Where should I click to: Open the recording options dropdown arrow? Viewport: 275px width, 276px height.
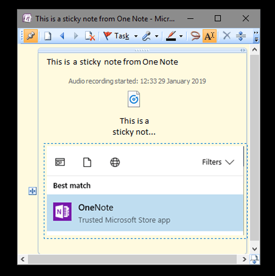157,36
